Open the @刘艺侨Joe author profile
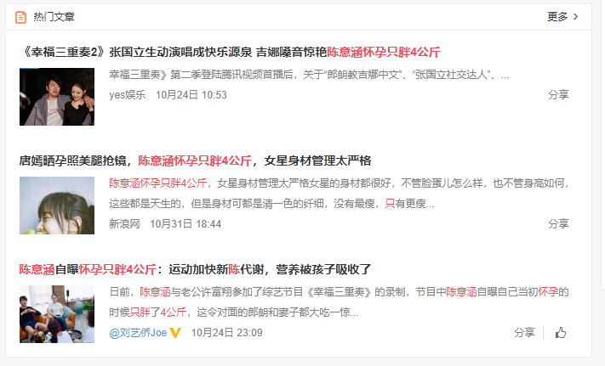The width and height of the screenshot is (605, 366). pos(138,333)
